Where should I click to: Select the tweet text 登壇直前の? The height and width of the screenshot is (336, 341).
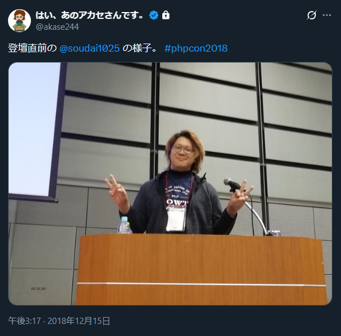32,48
